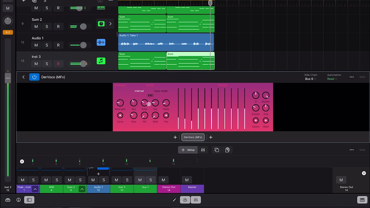Click the keyboard icon under Internal
This screenshot has height=208, width=370.
(x=150, y=95)
